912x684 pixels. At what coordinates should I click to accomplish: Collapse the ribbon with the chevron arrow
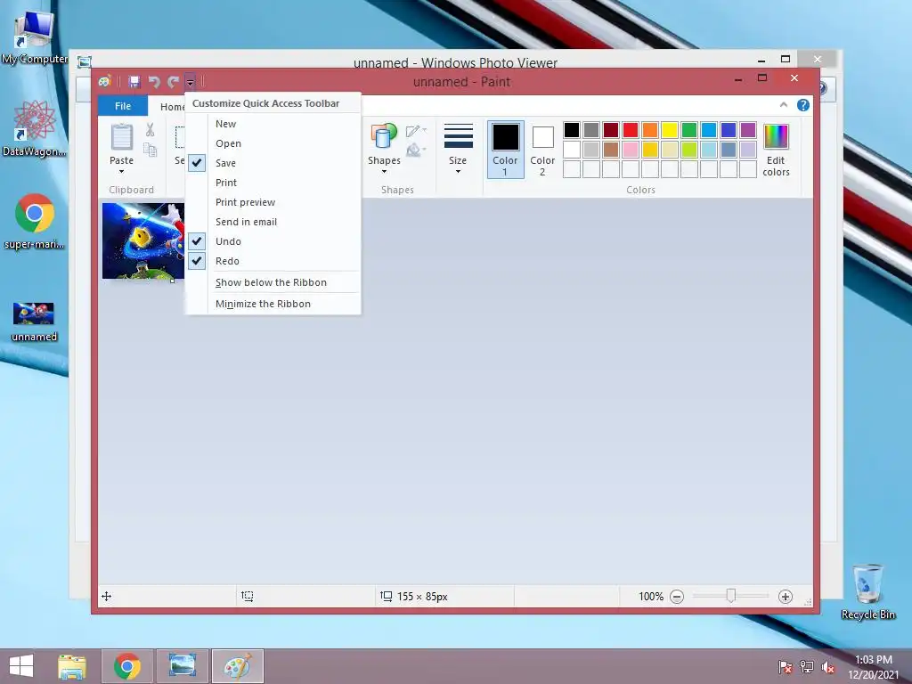tap(784, 105)
